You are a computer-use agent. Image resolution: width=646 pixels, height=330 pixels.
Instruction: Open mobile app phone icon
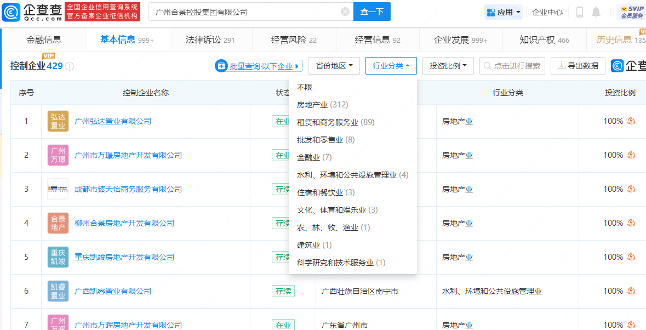coord(580,12)
